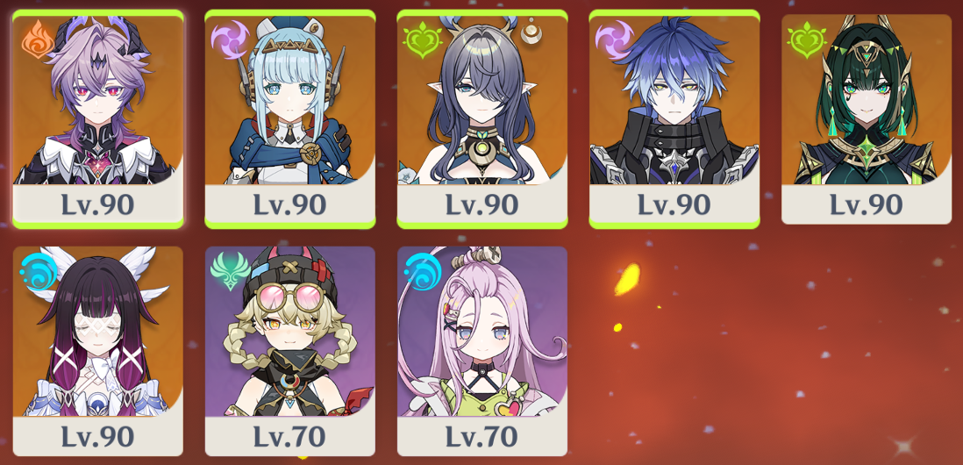Image resolution: width=963 pixels, height=465 pixels.
Task: Click the Lv.90 label under the green-haired character
Action: [x=867, y=204]
